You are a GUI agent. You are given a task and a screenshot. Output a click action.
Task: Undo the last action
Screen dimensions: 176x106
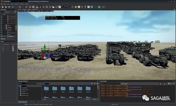[x=13, y=7]
